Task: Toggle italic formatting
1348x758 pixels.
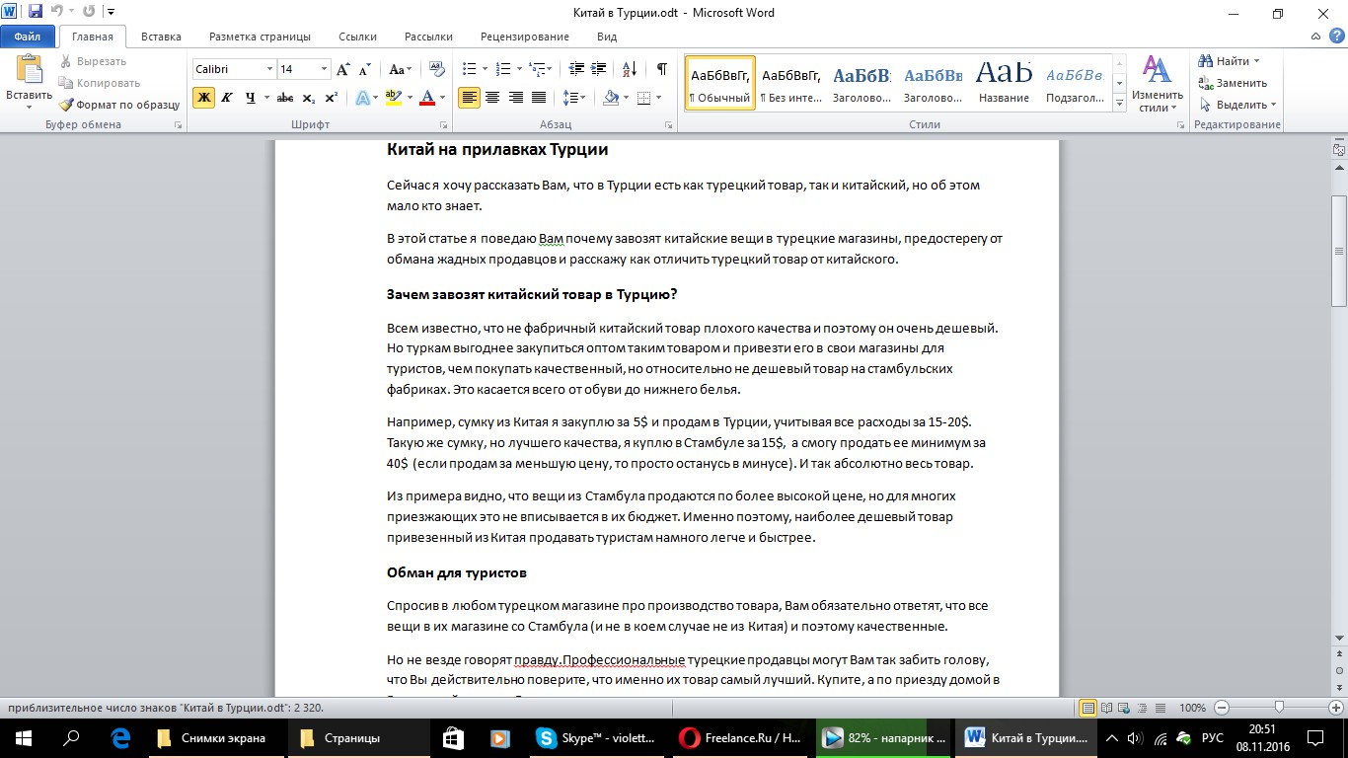Action: coord(227,98)
